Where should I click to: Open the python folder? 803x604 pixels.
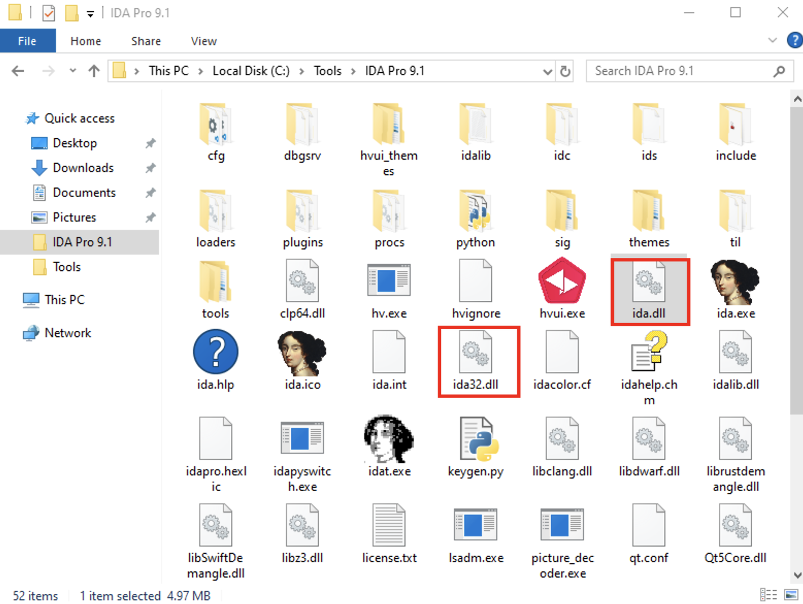pos(475,219)
